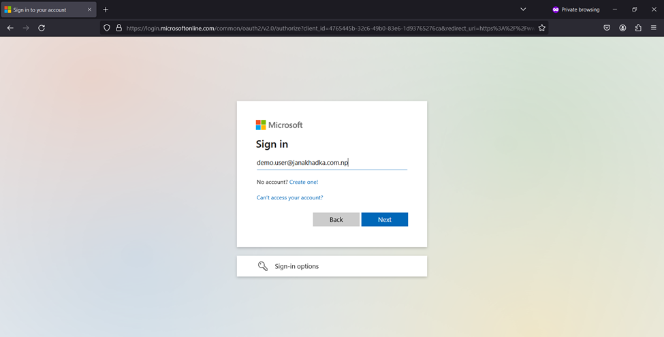Image resolution: width=664 pixels, height=337 pixels.
Task: Click the blue Next button
Action: 385,220
